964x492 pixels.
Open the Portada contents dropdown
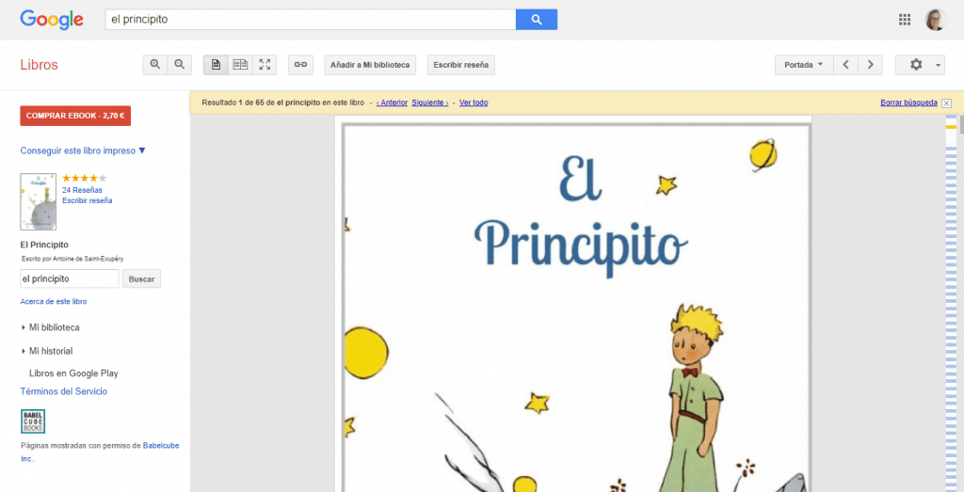click(x=804, y=65)
